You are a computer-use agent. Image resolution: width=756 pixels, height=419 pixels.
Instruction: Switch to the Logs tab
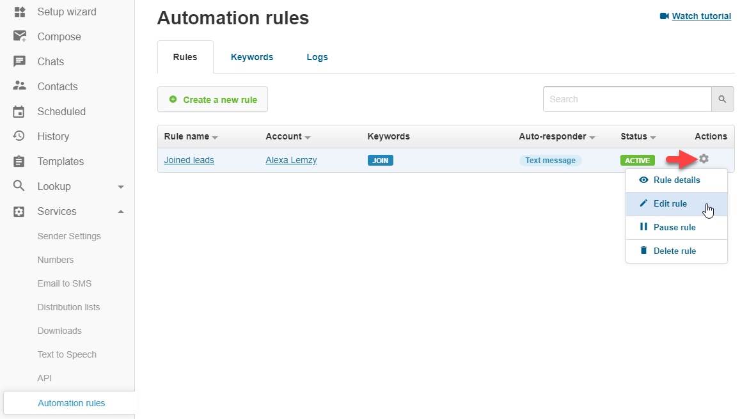[x=317, y=57]
